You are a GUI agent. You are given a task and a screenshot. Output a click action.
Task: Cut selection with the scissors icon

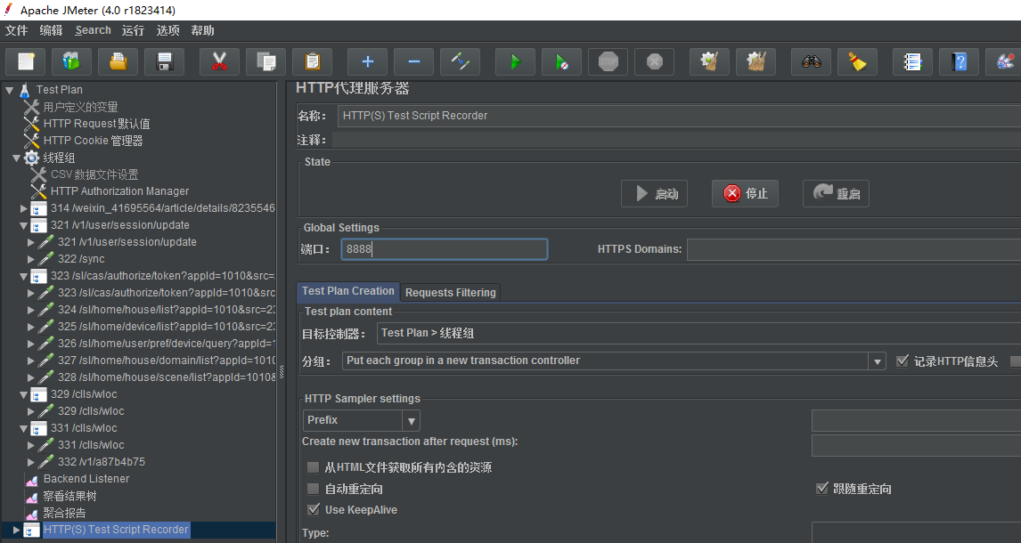click(219, 61)
